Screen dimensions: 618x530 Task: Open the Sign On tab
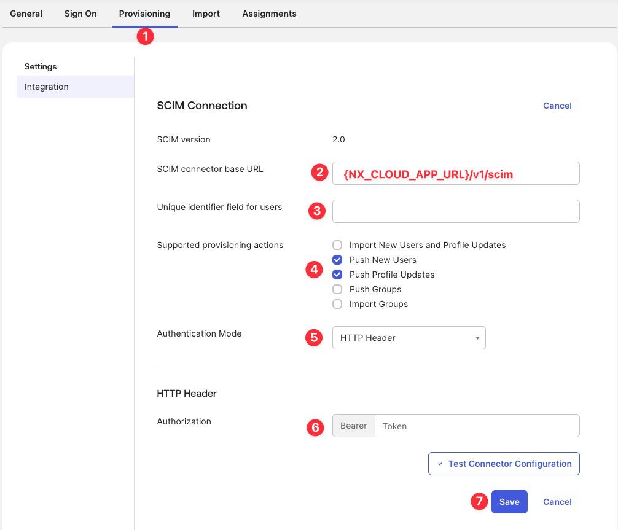(x=80, y=14)
